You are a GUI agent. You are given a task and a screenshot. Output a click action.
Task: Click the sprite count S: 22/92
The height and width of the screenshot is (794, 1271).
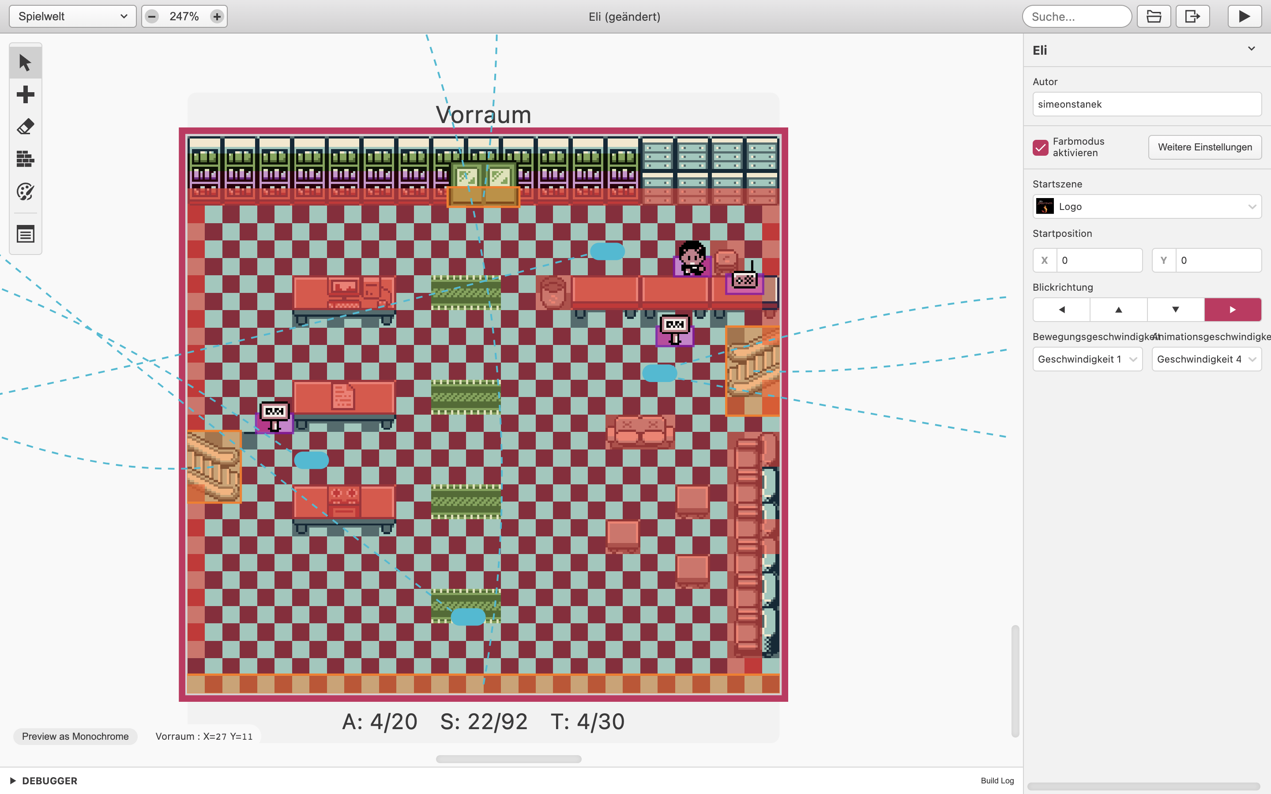click(x=484, y=722)
